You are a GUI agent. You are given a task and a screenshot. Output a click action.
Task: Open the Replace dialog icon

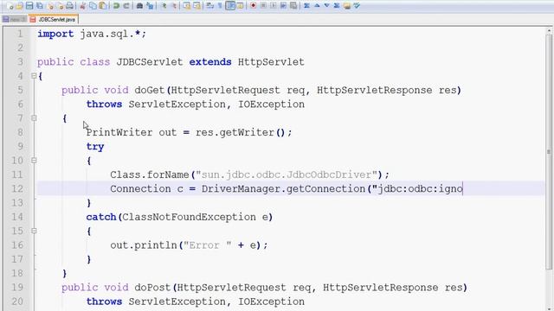(150, 6)
